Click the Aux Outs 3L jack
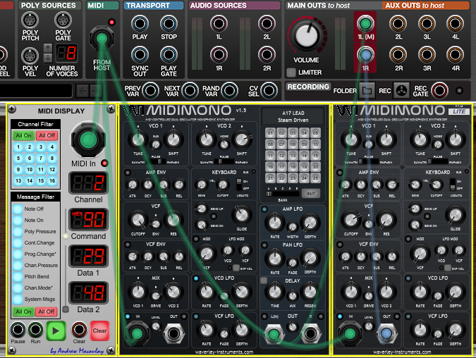 [427, 24]
